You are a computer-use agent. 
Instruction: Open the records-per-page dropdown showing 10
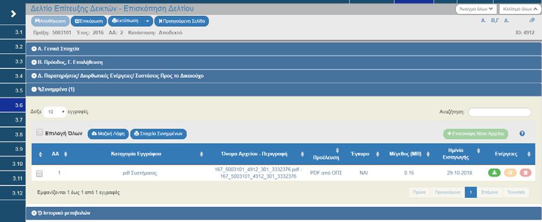click(x=55, y=112)
